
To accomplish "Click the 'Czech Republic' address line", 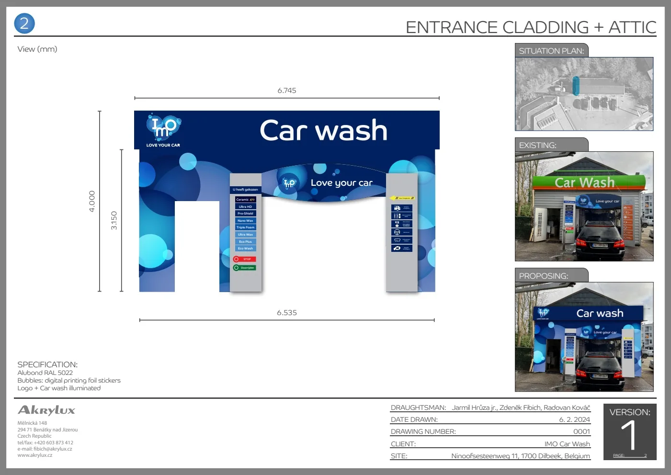I will click(x=34, y=436).
